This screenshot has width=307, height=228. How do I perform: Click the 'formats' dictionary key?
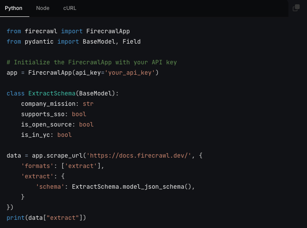[35, 166]
